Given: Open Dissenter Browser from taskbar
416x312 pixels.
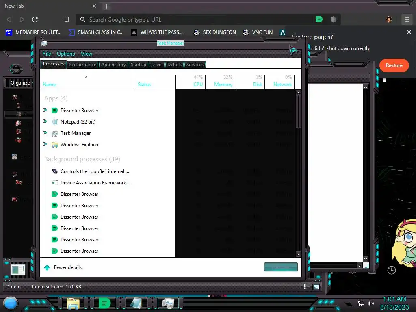Looking at the screenshot, I should click(104, 303).
